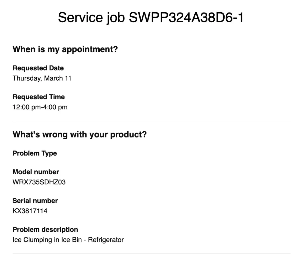Image resolution: width=293 pixels, height=256 pixels.
Task: Select model number value WRX735SDHZ03
Action: tap(39, 182)
